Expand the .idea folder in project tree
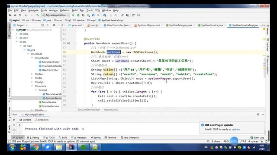 (x=16, y=34)
